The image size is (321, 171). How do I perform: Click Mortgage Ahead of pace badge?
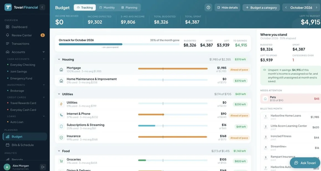[x=239, y=70]
